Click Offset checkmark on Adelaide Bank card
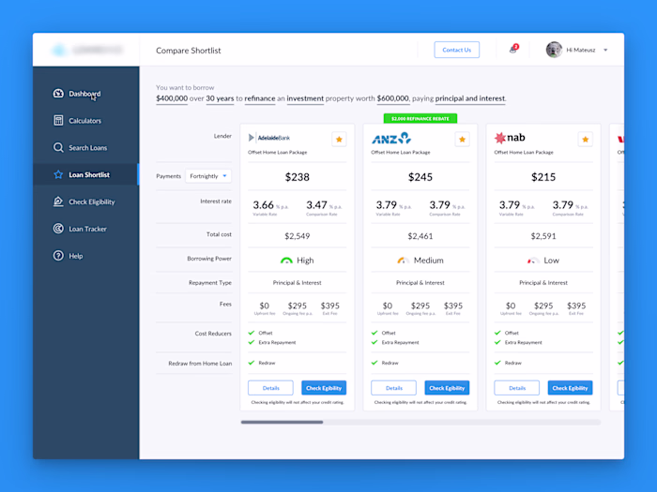Viewport: 657px width, 492px height. pos(252,333)
